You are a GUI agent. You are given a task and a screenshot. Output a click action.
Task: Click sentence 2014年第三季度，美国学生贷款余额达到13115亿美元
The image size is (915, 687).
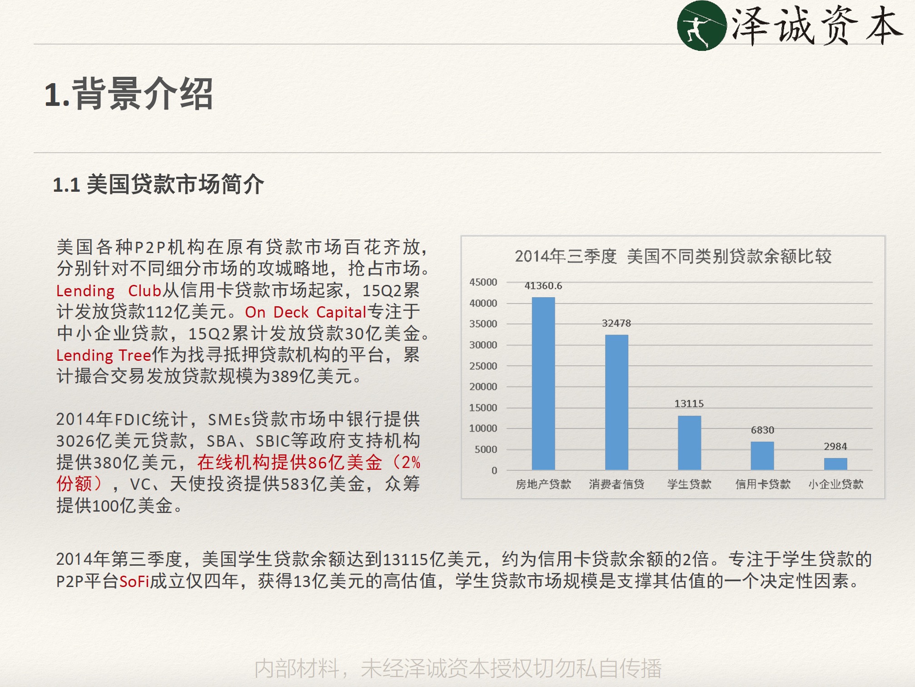click(269, 559)
